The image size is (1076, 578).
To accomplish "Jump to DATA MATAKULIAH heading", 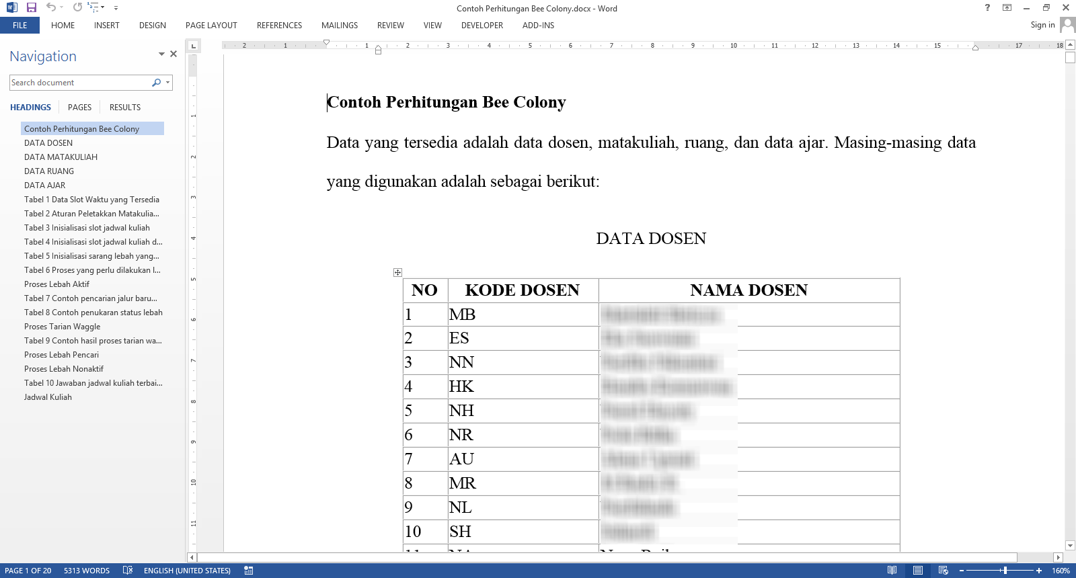I will click(x=61, y=157).
